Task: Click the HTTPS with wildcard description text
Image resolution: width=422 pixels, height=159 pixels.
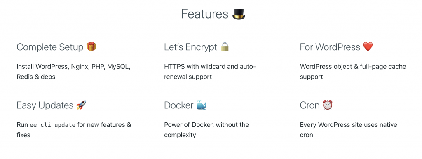Action: click(210, 72)
